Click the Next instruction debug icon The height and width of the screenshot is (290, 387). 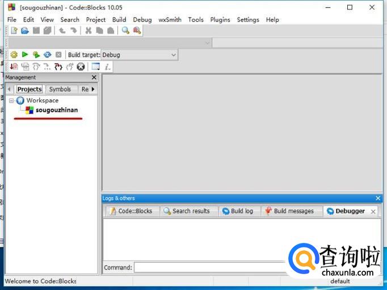[x=47, y=66]
